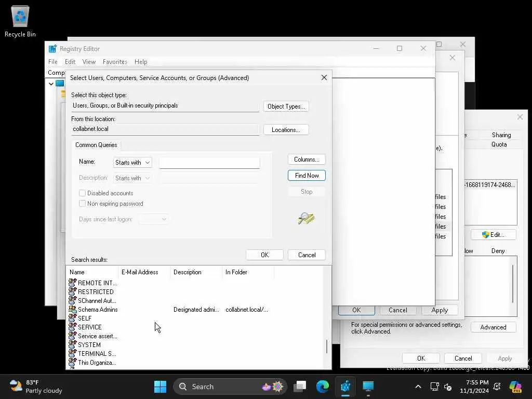Select the '-1668119174-2468...' entry
Image resolution: width=532 pixels, height=399 pixels.
pyautogui.click(x=490, y=185)
